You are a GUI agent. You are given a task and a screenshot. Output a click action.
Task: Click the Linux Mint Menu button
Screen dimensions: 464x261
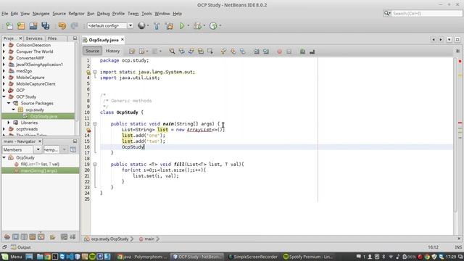pos(12,257)
